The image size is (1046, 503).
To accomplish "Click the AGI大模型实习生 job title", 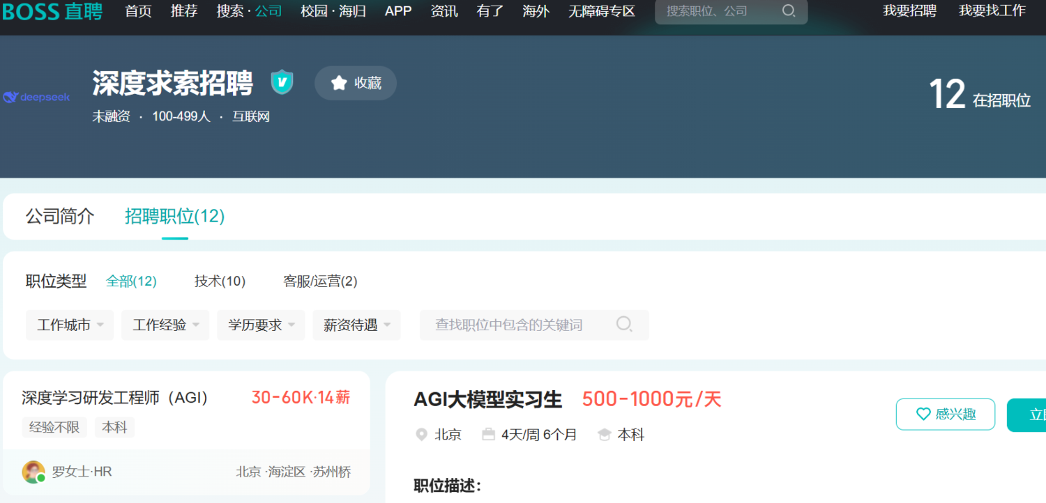I will [488, 400].
